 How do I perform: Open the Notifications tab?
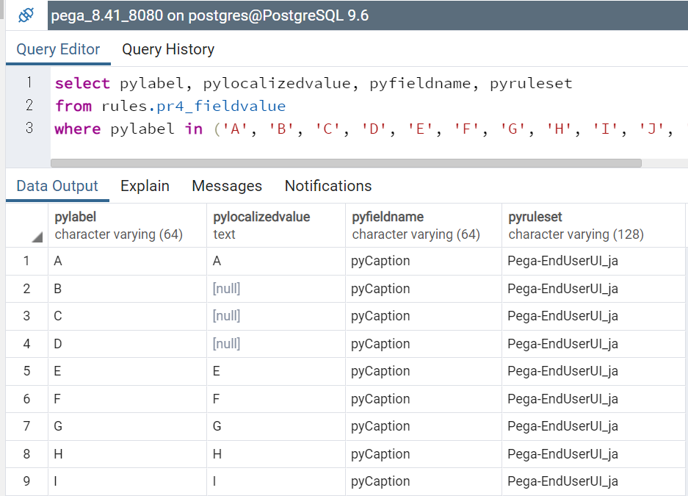(x=328, y=186)
